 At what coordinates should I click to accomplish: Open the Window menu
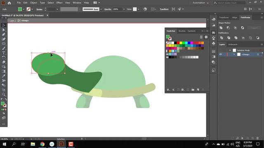(77, 3)
